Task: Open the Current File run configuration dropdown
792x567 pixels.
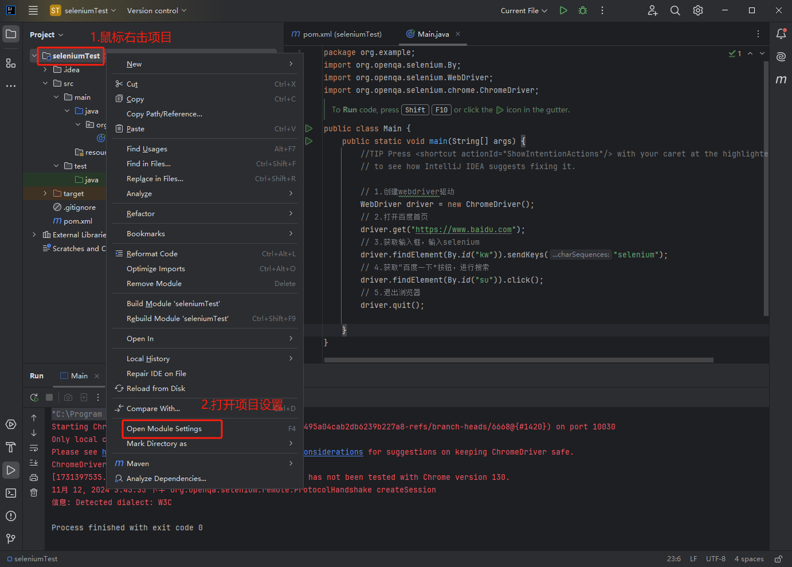Action: [x=524, y=10]
